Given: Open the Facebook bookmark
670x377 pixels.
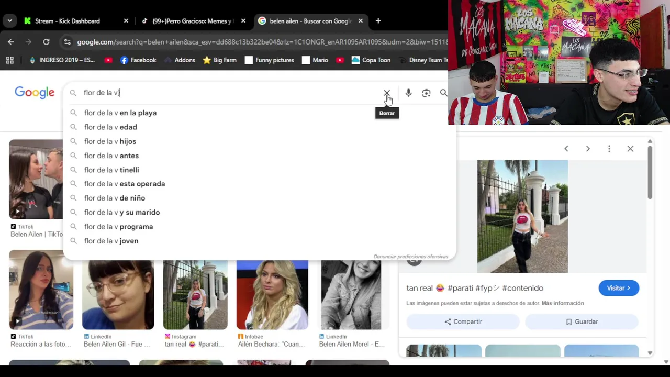Looking at the screenshot, I should 138,60.
